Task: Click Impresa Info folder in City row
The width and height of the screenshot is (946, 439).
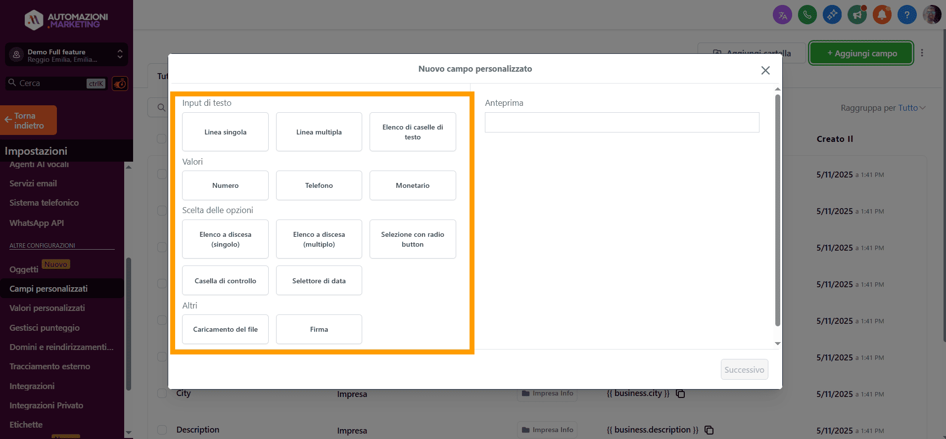Action: (x=547, y=394)
